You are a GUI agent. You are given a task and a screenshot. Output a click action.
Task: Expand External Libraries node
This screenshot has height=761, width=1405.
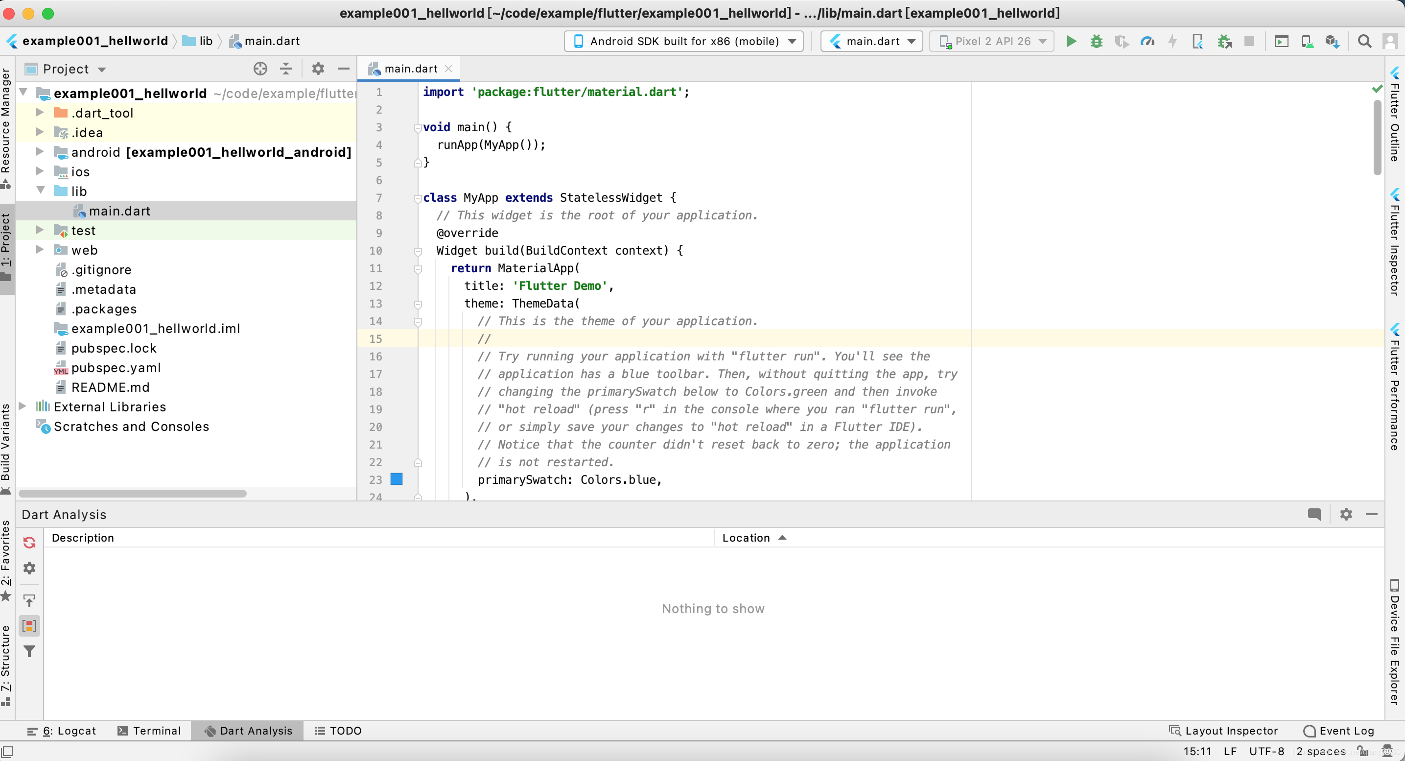click(23, 406)
